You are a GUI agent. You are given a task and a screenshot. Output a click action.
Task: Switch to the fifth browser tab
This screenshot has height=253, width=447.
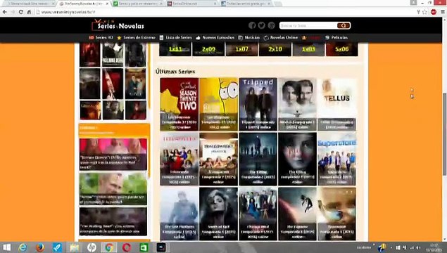coord(246,4)
